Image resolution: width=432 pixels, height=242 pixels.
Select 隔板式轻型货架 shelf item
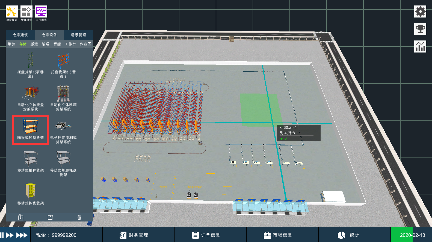click(31, 130)
